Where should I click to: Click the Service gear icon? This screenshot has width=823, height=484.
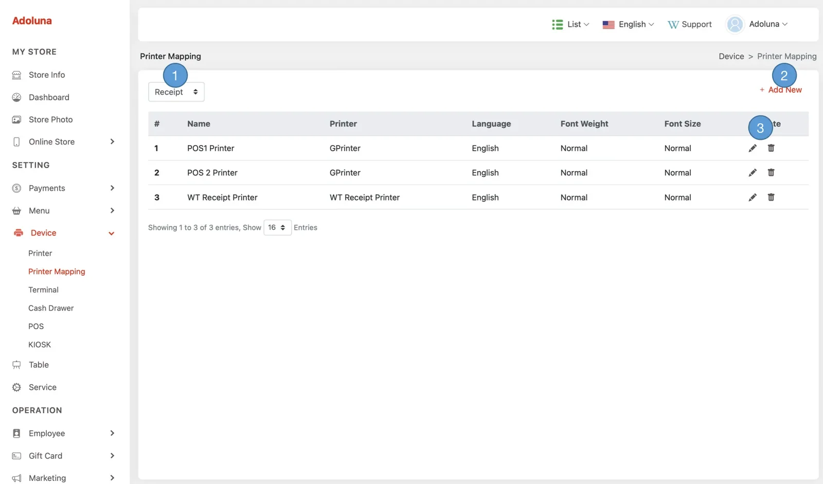pyautogui.click(x=16, y=387)
